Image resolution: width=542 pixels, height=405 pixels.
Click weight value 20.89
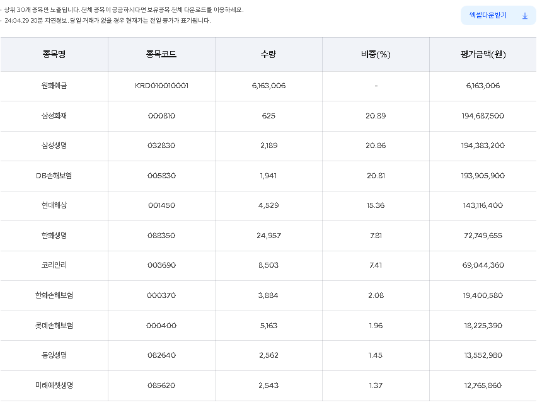[376, 116]
